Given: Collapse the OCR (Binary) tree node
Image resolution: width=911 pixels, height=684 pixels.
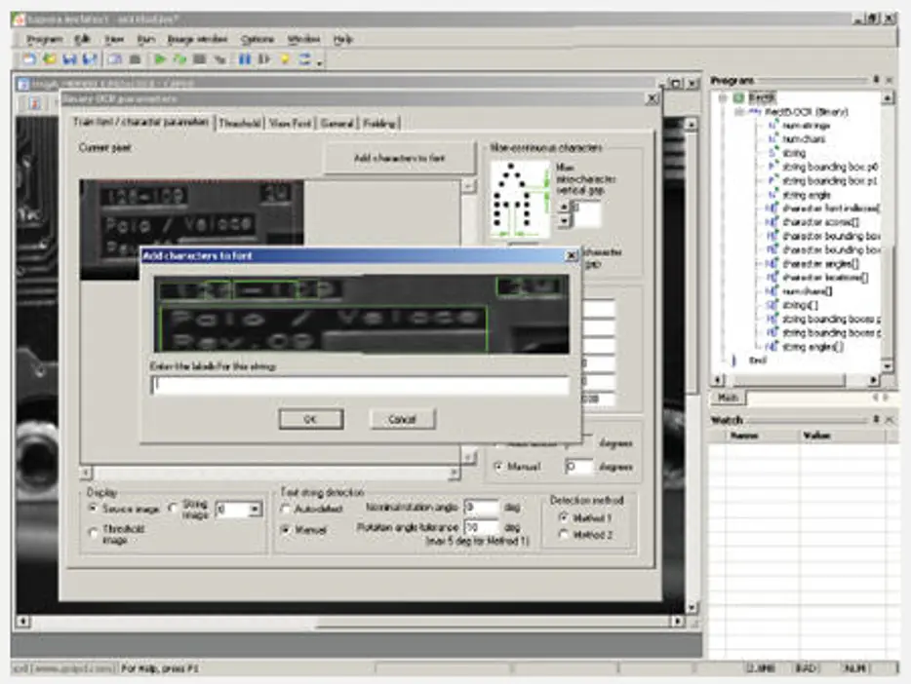Looking at the screenshot, I should pyautogui.click(x=739, y=111).
